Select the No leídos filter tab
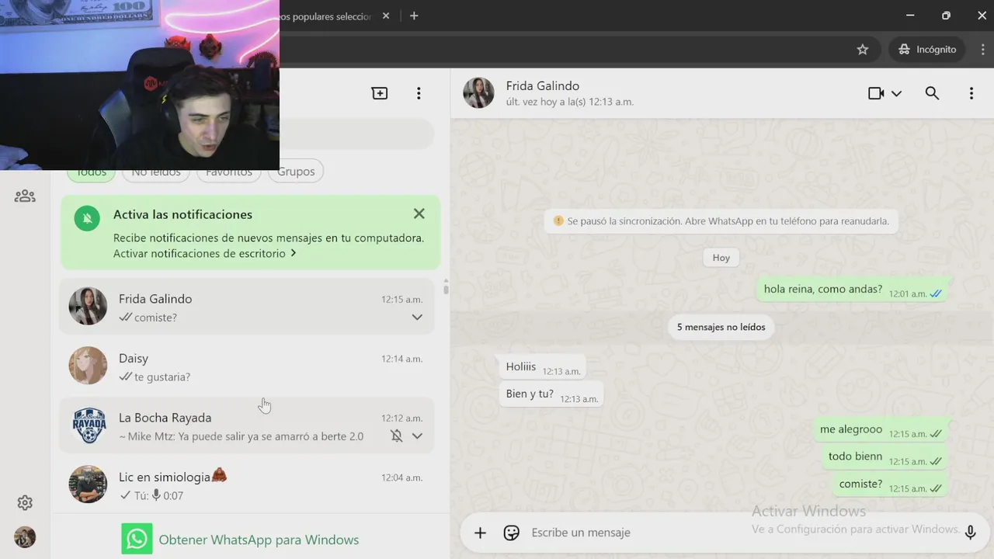This screenshot has width=994, height=559. click(156, 172)
